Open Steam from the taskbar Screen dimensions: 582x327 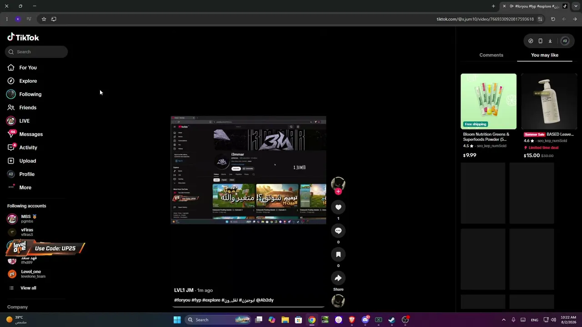(x=391, y=320)
